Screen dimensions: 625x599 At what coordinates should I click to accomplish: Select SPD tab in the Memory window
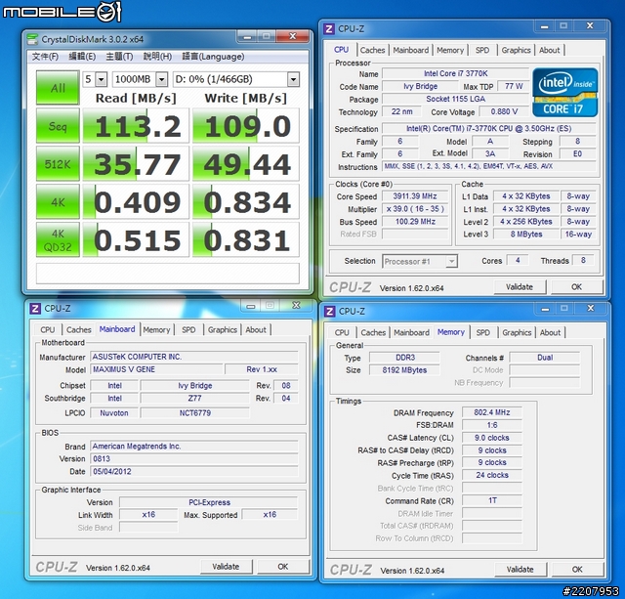[x=482, y=332]
